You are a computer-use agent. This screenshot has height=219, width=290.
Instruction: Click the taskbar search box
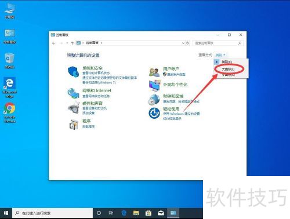52,213
